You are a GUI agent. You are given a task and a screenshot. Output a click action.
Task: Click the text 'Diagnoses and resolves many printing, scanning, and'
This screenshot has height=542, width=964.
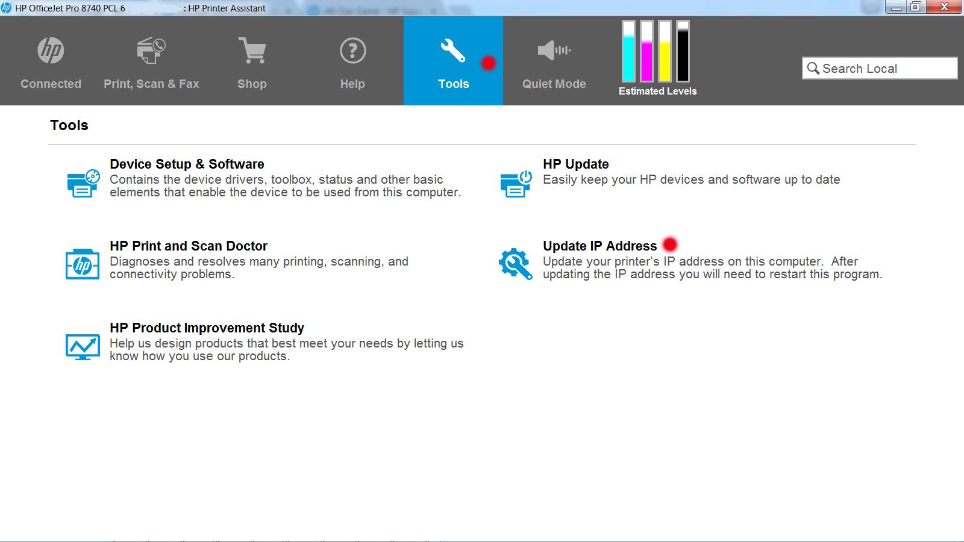point(259,261)
